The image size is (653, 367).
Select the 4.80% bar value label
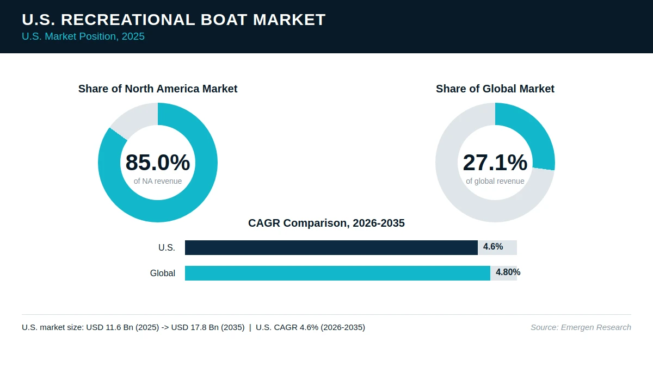click(x=508, y=272)
